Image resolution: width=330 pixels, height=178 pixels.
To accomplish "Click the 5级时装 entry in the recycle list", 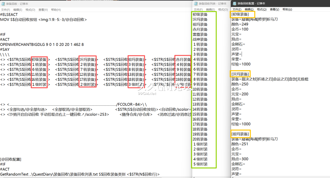I will 200,164.
